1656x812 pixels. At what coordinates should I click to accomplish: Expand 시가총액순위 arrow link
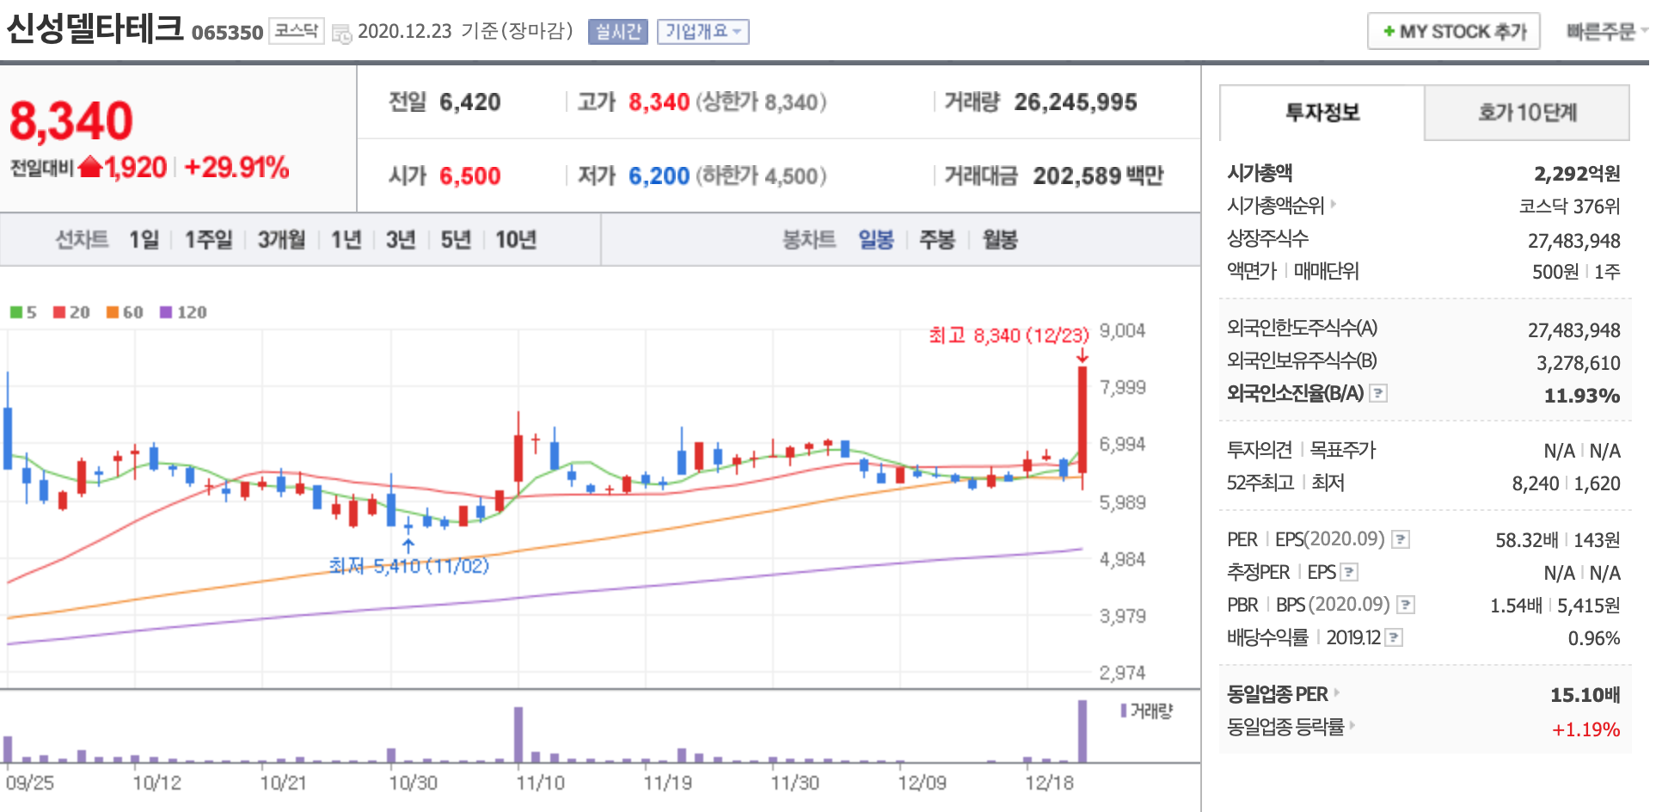[x=1334, y=204]
